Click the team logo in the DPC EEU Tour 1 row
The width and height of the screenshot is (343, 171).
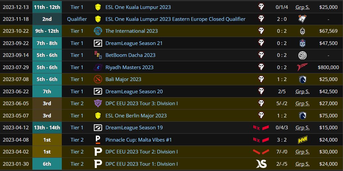pyautogui.click(x=261, y=164)
